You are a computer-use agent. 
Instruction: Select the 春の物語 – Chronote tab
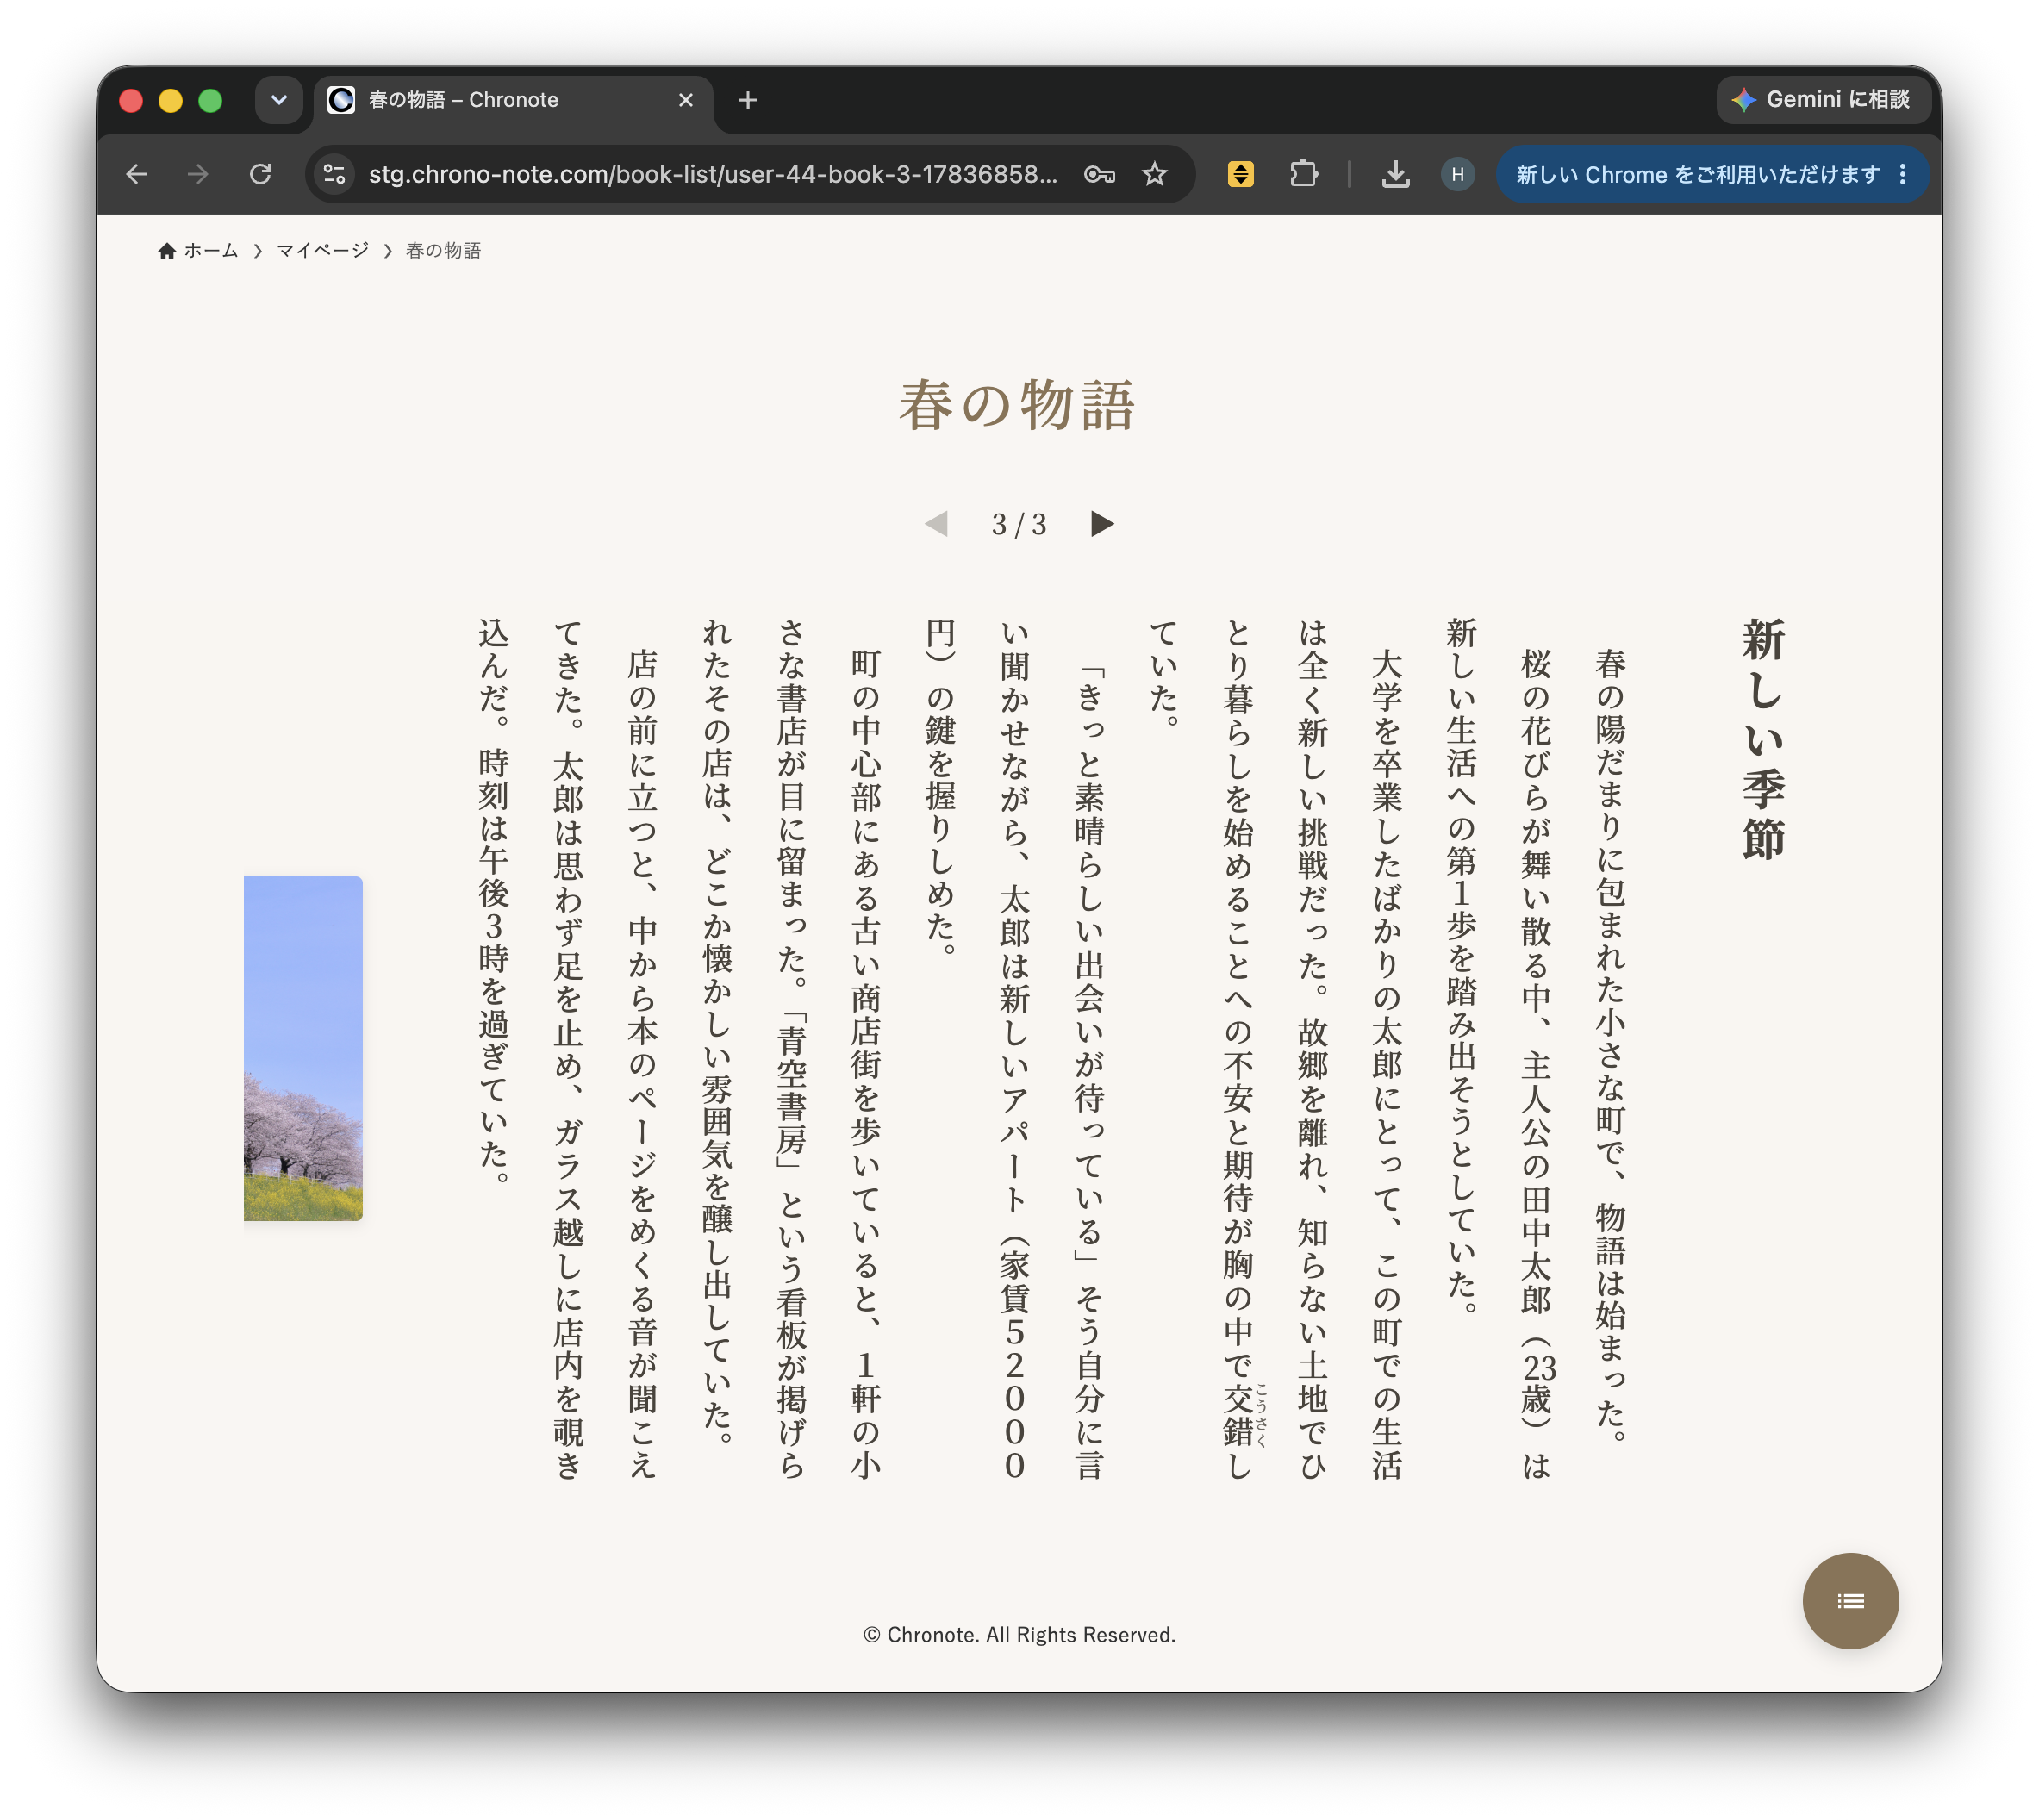click(512, 100)
